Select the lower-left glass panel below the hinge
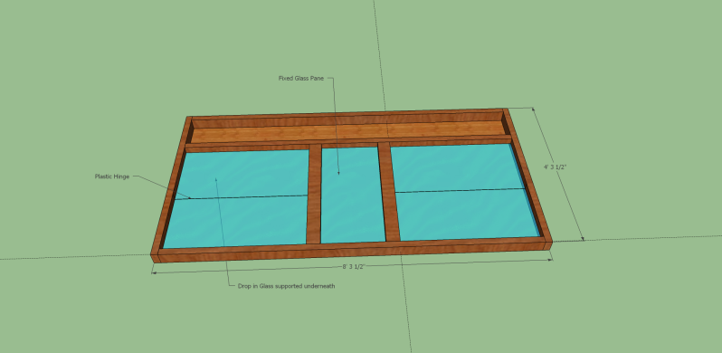This screenshot has height=353, width=722. (236, 222)
